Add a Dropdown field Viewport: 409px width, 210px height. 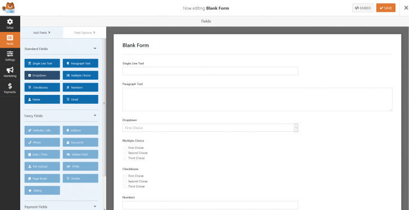click(42, 75)
